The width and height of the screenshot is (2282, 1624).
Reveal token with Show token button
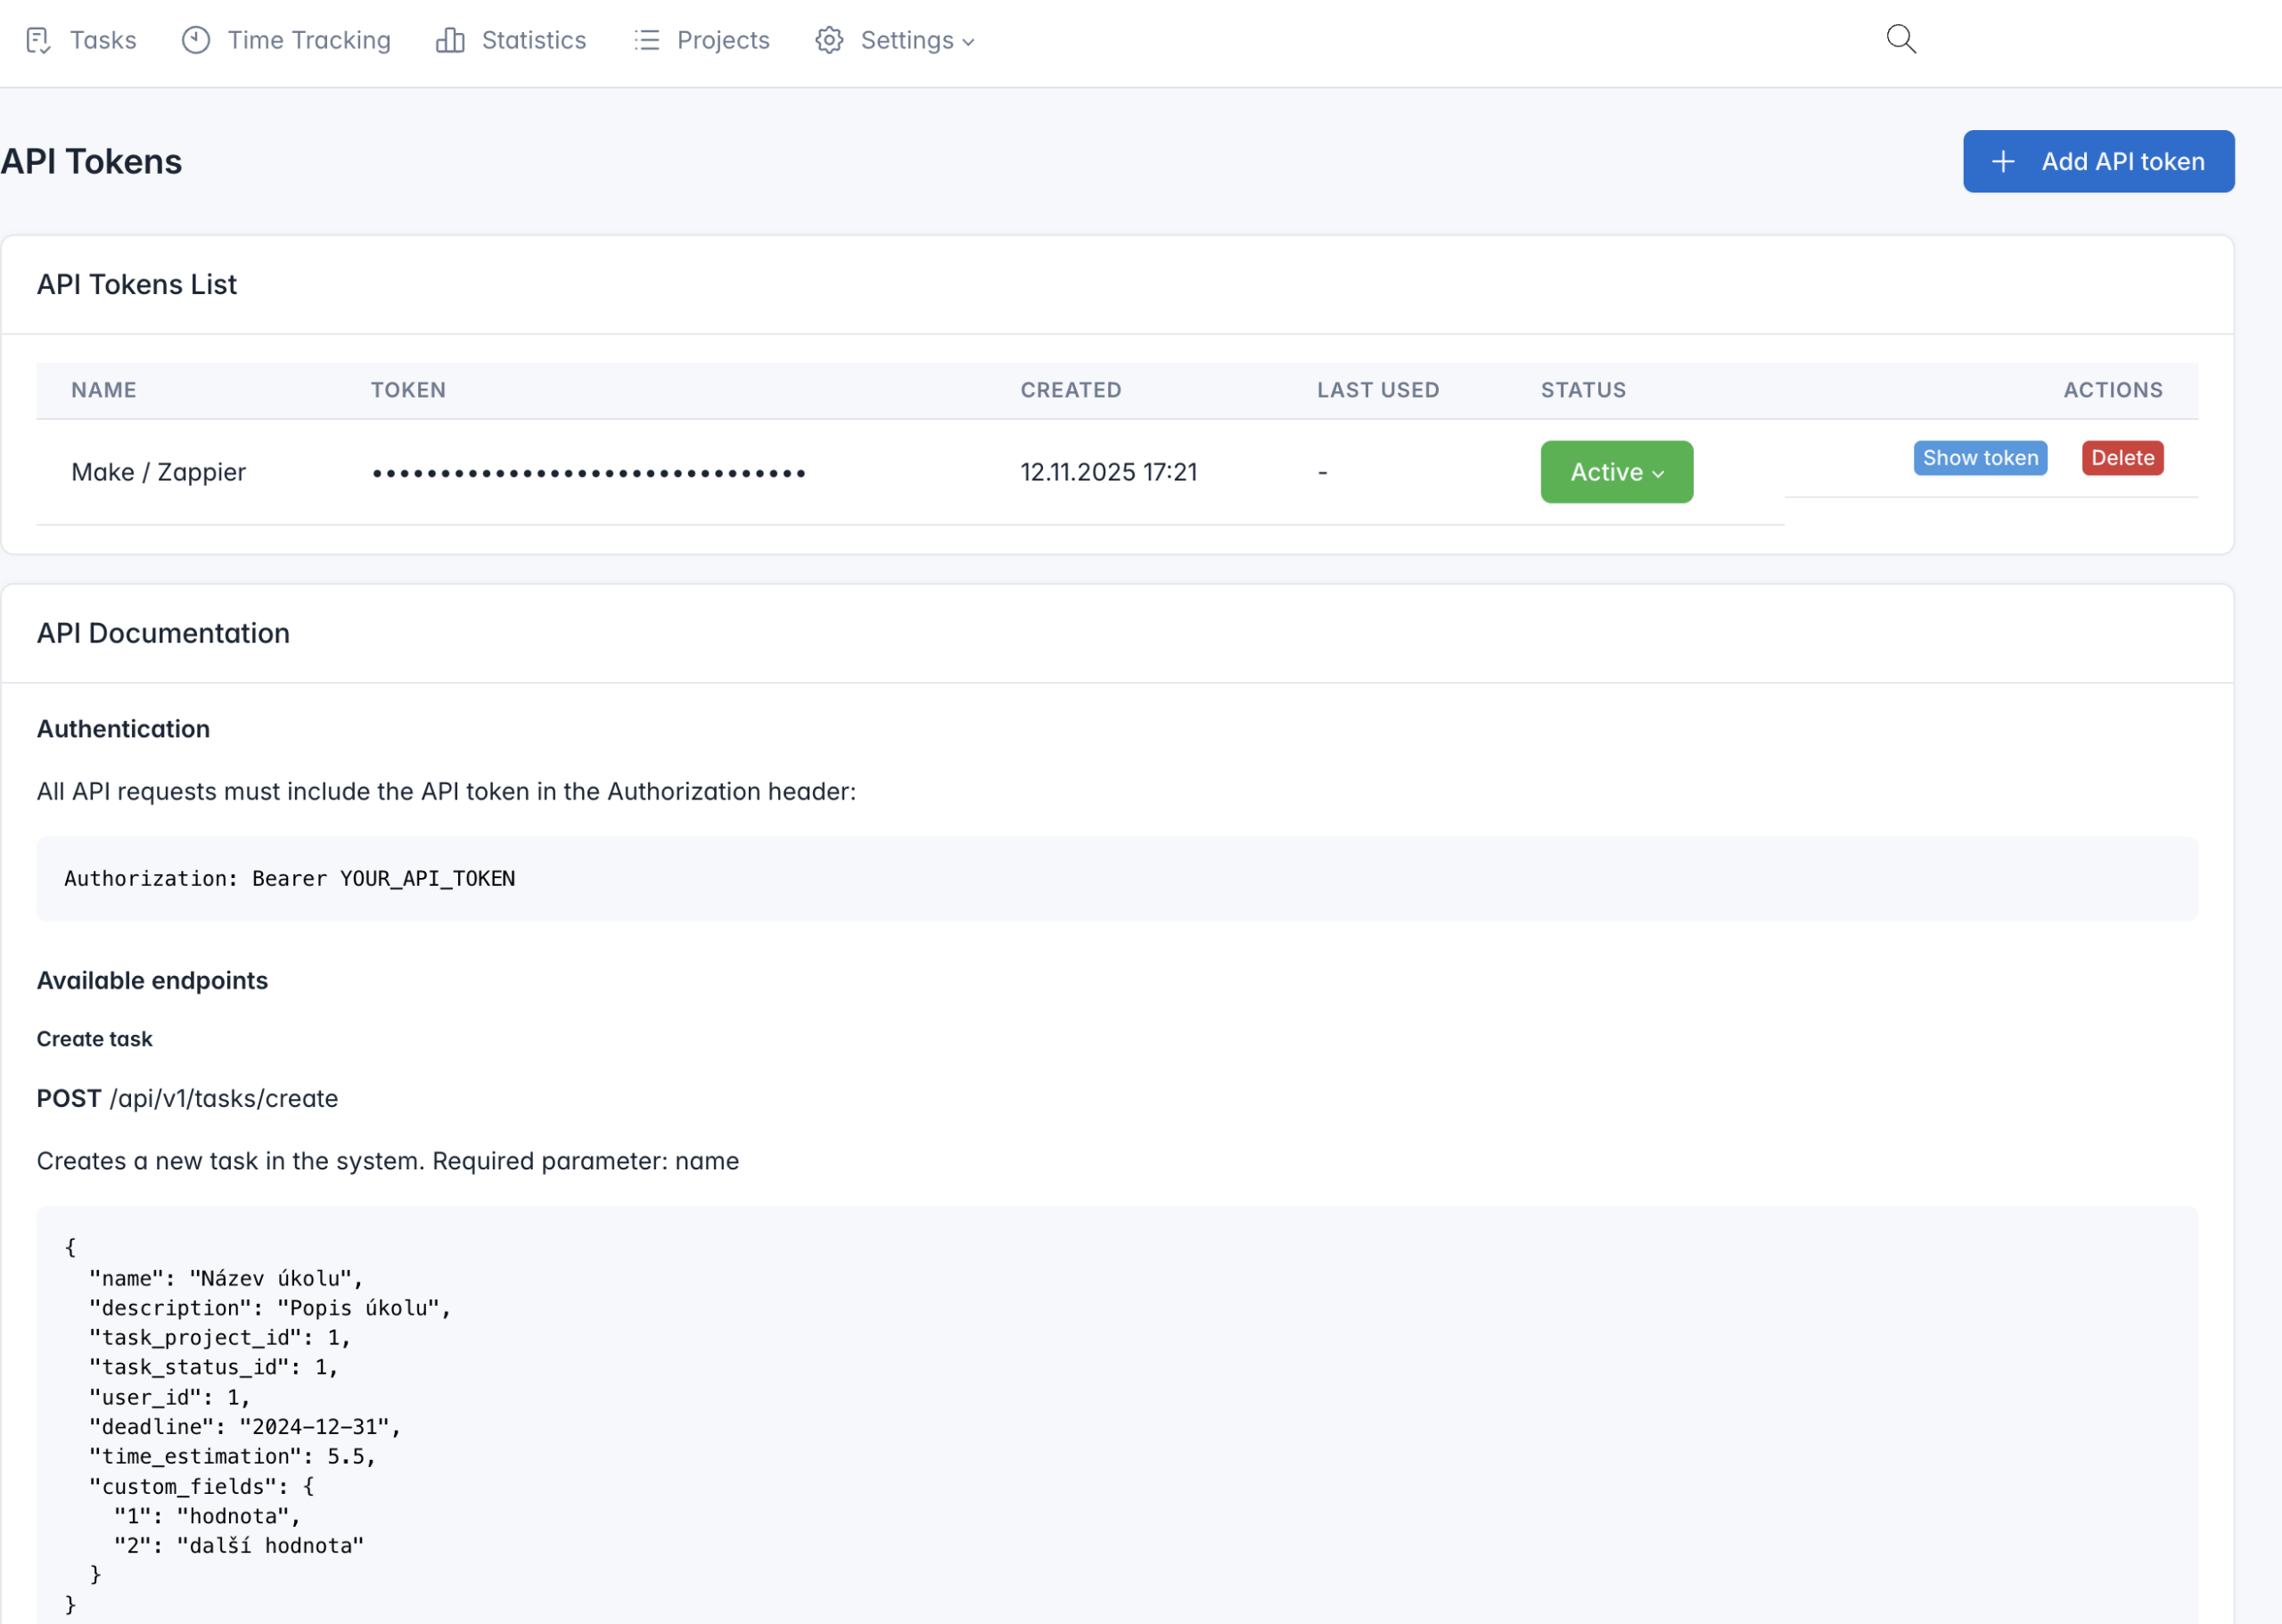point(1979,458)
